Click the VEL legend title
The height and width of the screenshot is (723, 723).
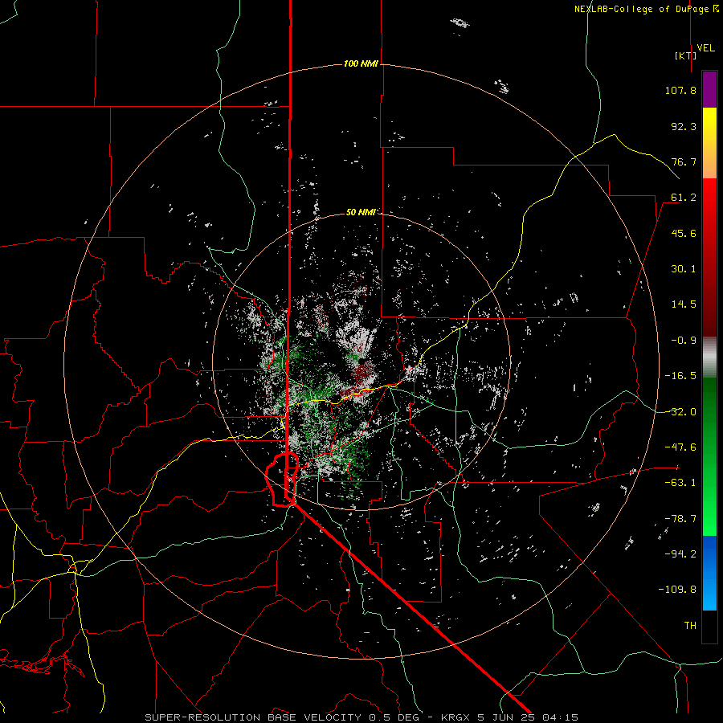705,48
